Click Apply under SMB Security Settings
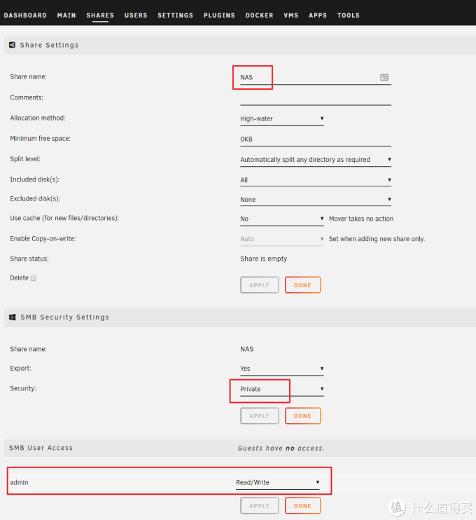Image resolution: width=476 pixels, height=520 pixels. 260,416
